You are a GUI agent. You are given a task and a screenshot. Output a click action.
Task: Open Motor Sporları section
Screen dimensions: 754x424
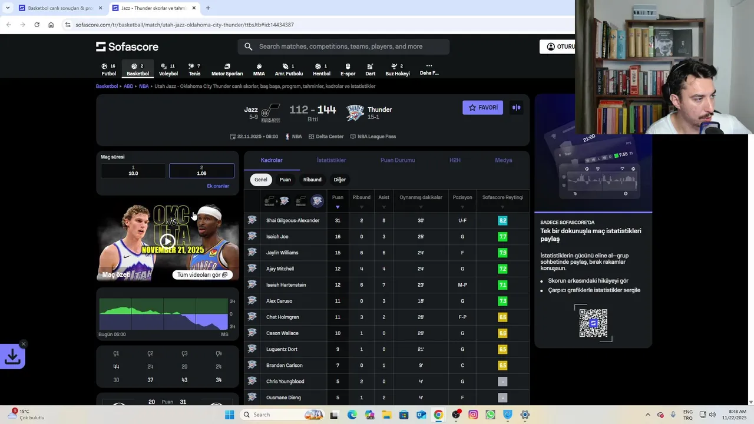click(x=227, y=69)
